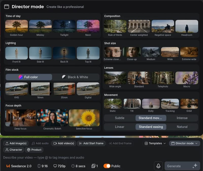The image size is (203, 171).
Task: Click the Add Start frame arrow icon
Action: pyautogui.click(x=80, y=143)
